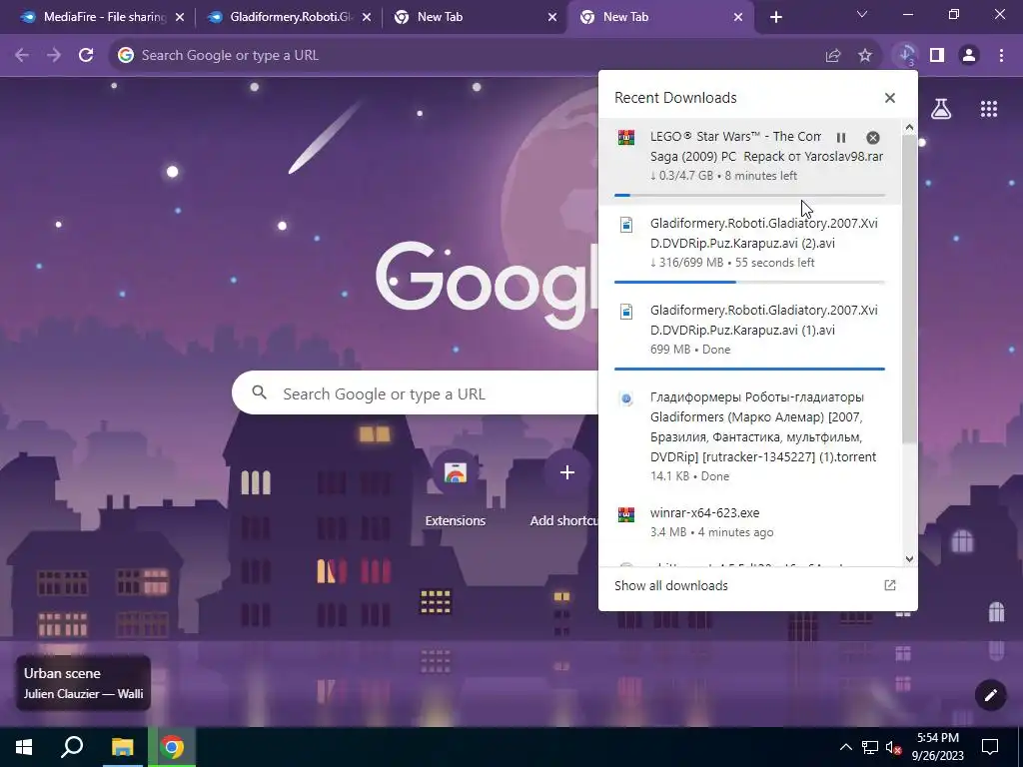Viewport: 1023px width, 767px height.
Task: Go back to previous page
Action: 22,56
